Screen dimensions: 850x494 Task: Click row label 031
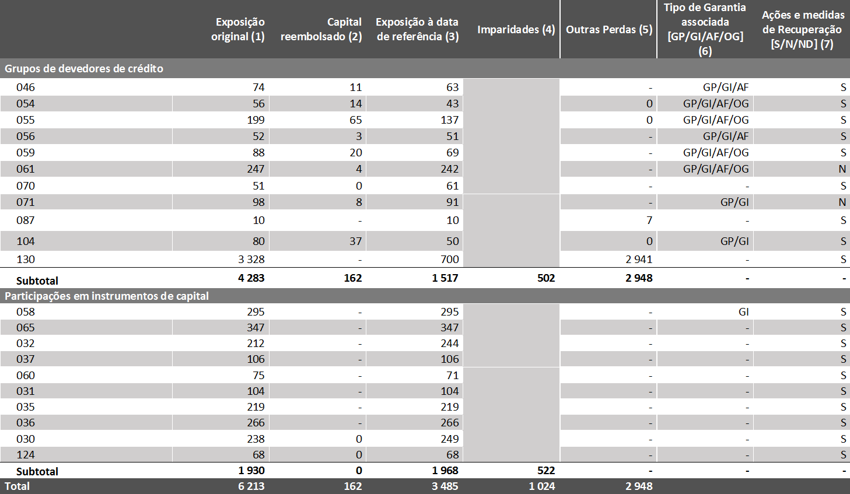(x=26, y=391)
